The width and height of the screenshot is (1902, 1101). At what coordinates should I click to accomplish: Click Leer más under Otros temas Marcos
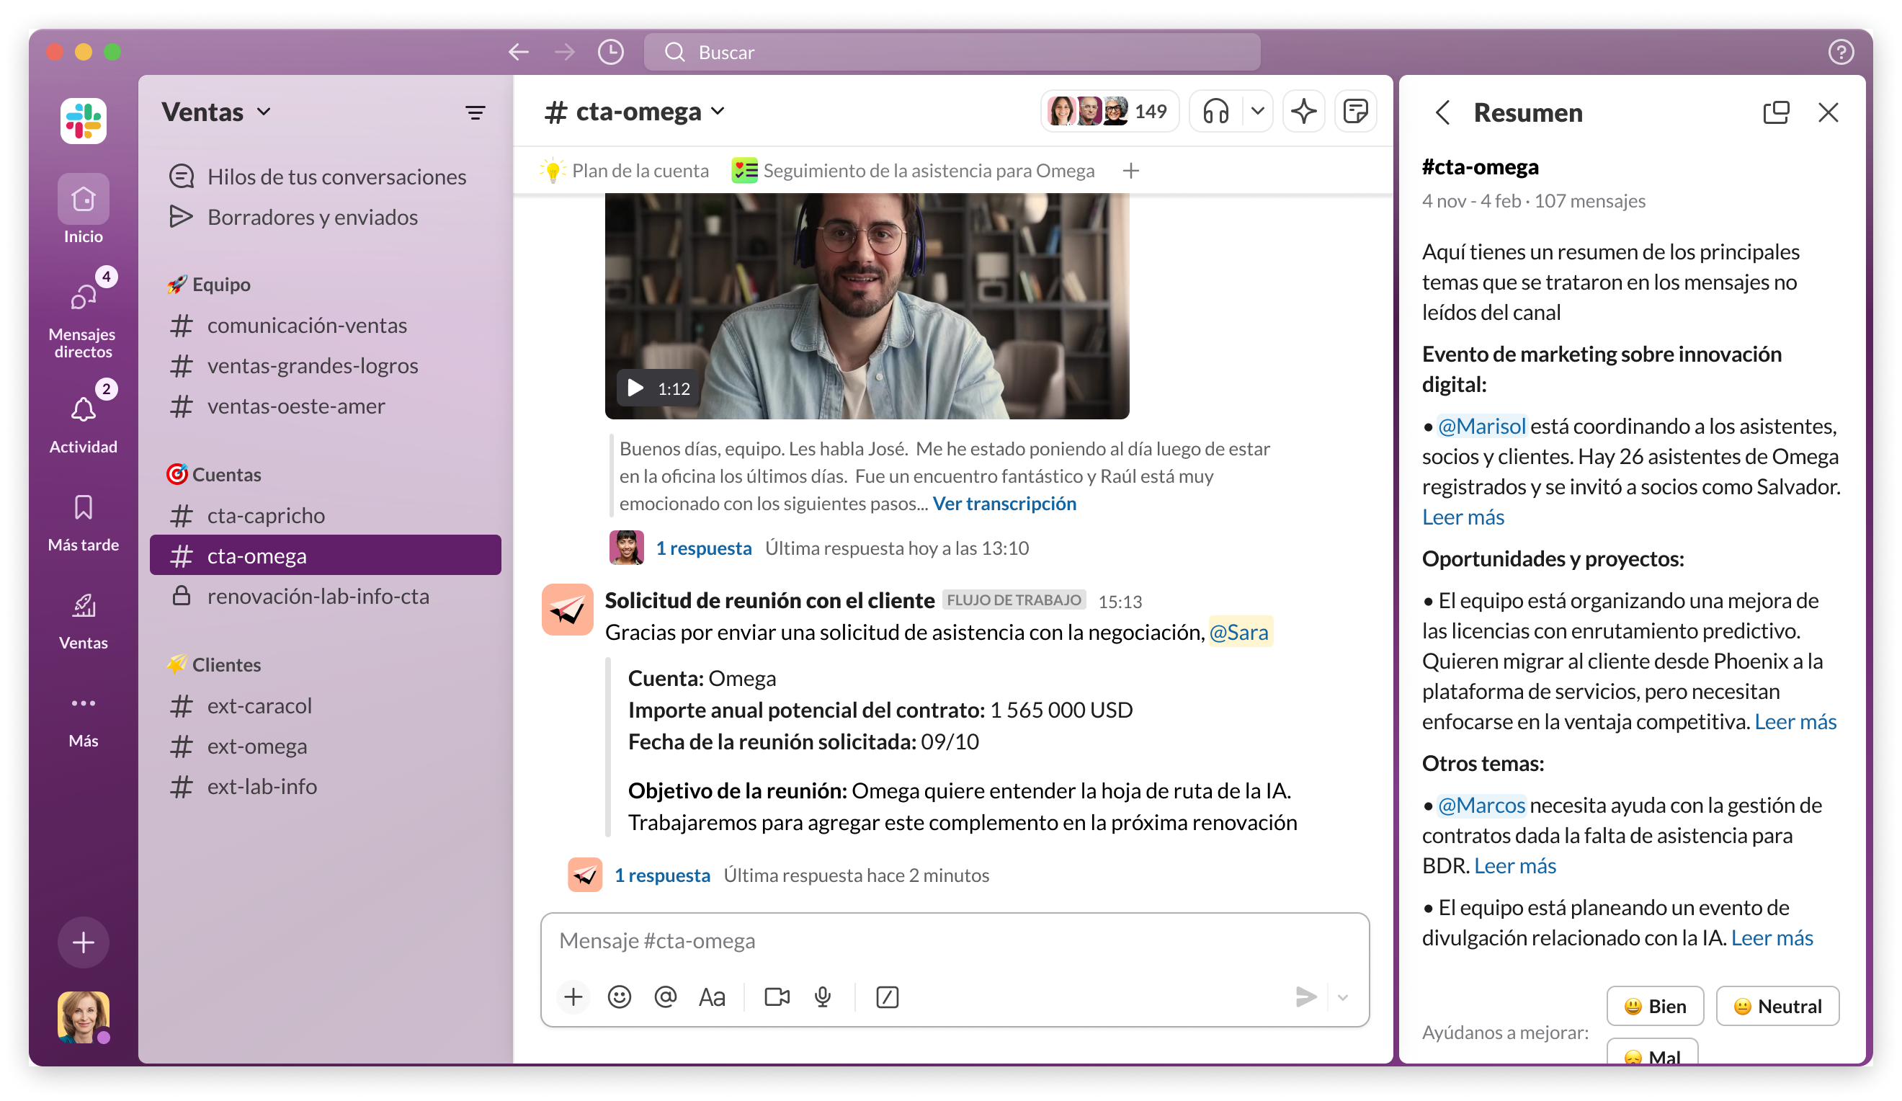[1512, 865]
